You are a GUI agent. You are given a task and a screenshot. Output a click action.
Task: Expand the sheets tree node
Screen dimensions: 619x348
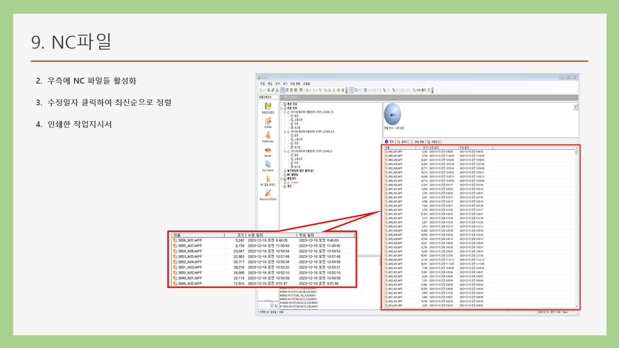(285, 183)
